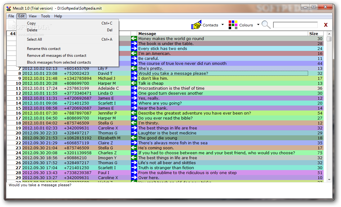The image size is (341, 207).
Task: Choose 'Block messages from selected contacts'
Action: click(x=67, y=62)
